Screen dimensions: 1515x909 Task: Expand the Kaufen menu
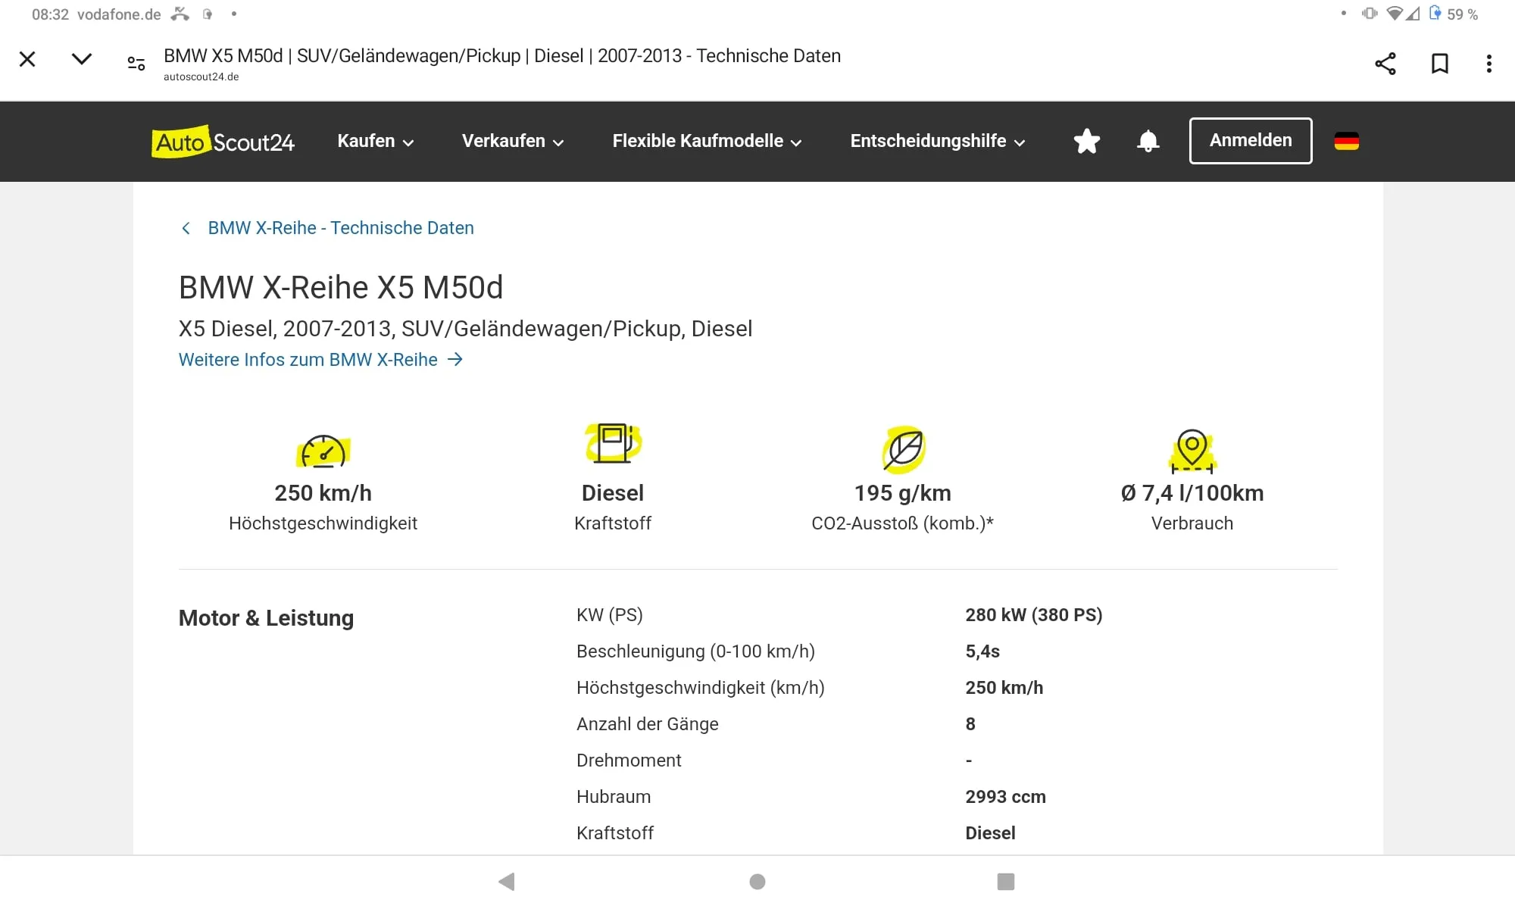pyautogui.click(x=376, y=141)
